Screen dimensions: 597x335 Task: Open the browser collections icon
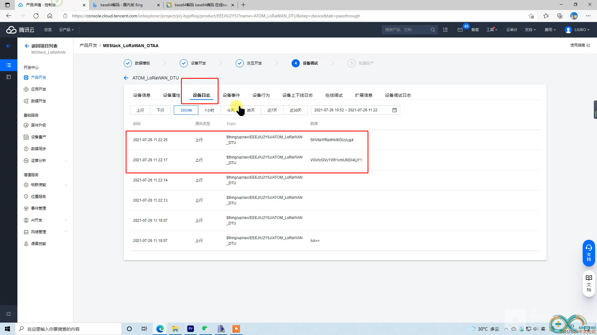(560, 16)
